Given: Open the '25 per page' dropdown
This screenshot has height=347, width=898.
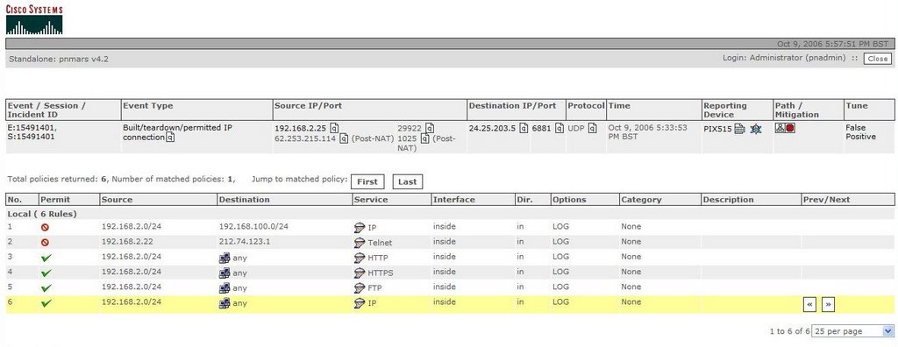Looking at the screenshot, I should 852,331.
